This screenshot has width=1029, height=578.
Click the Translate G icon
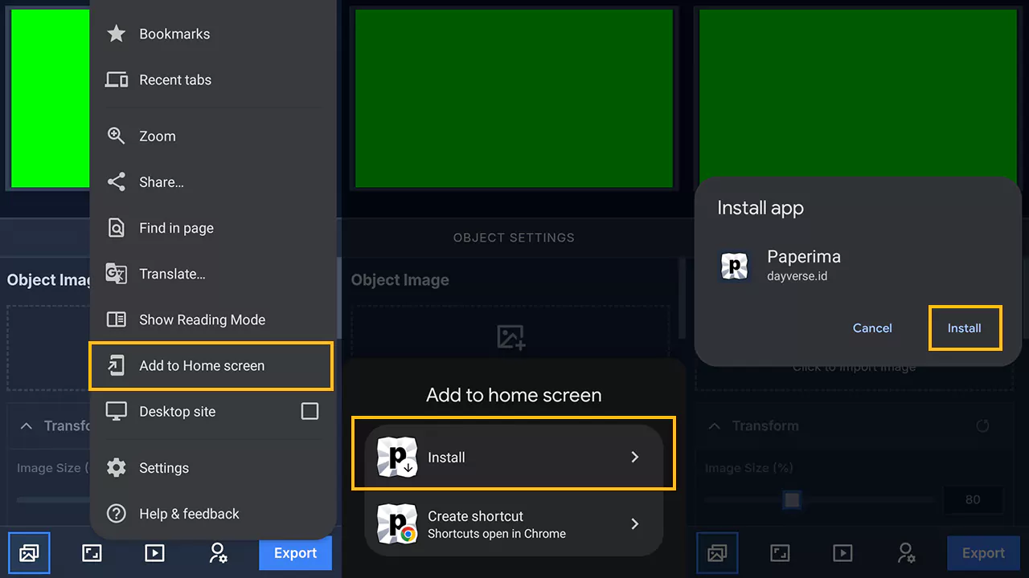pyautogui.click(x=117, y=274)
